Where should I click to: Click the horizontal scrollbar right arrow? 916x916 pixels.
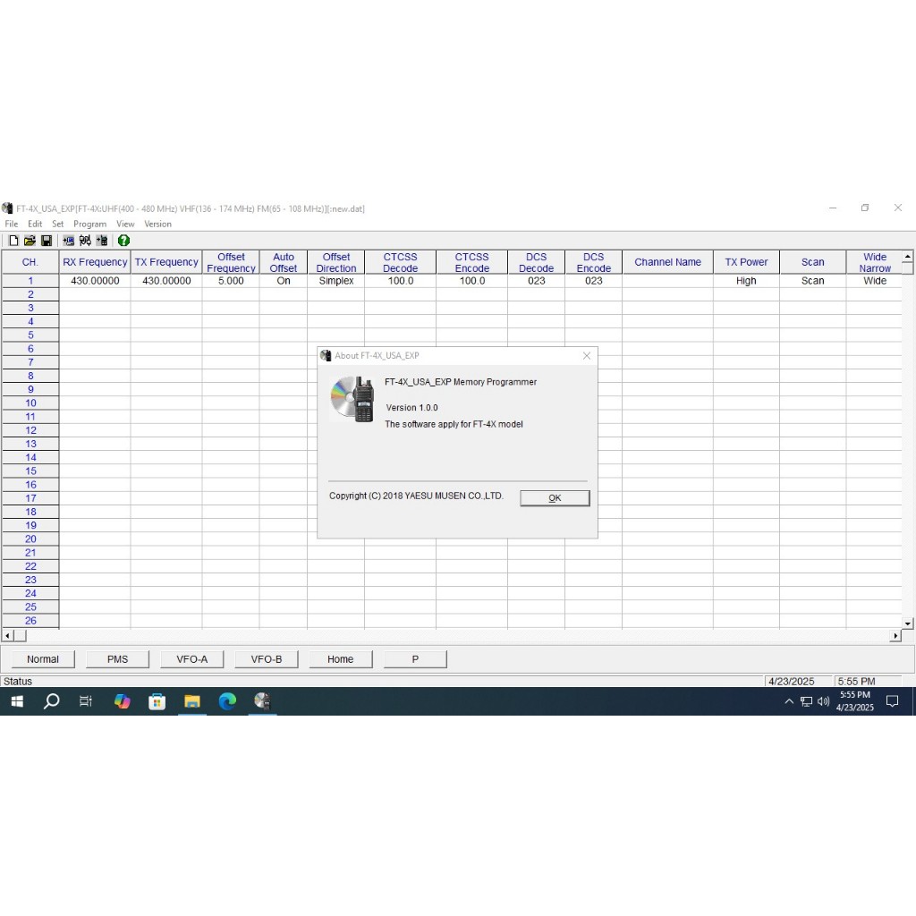click(x=895, y=636)
